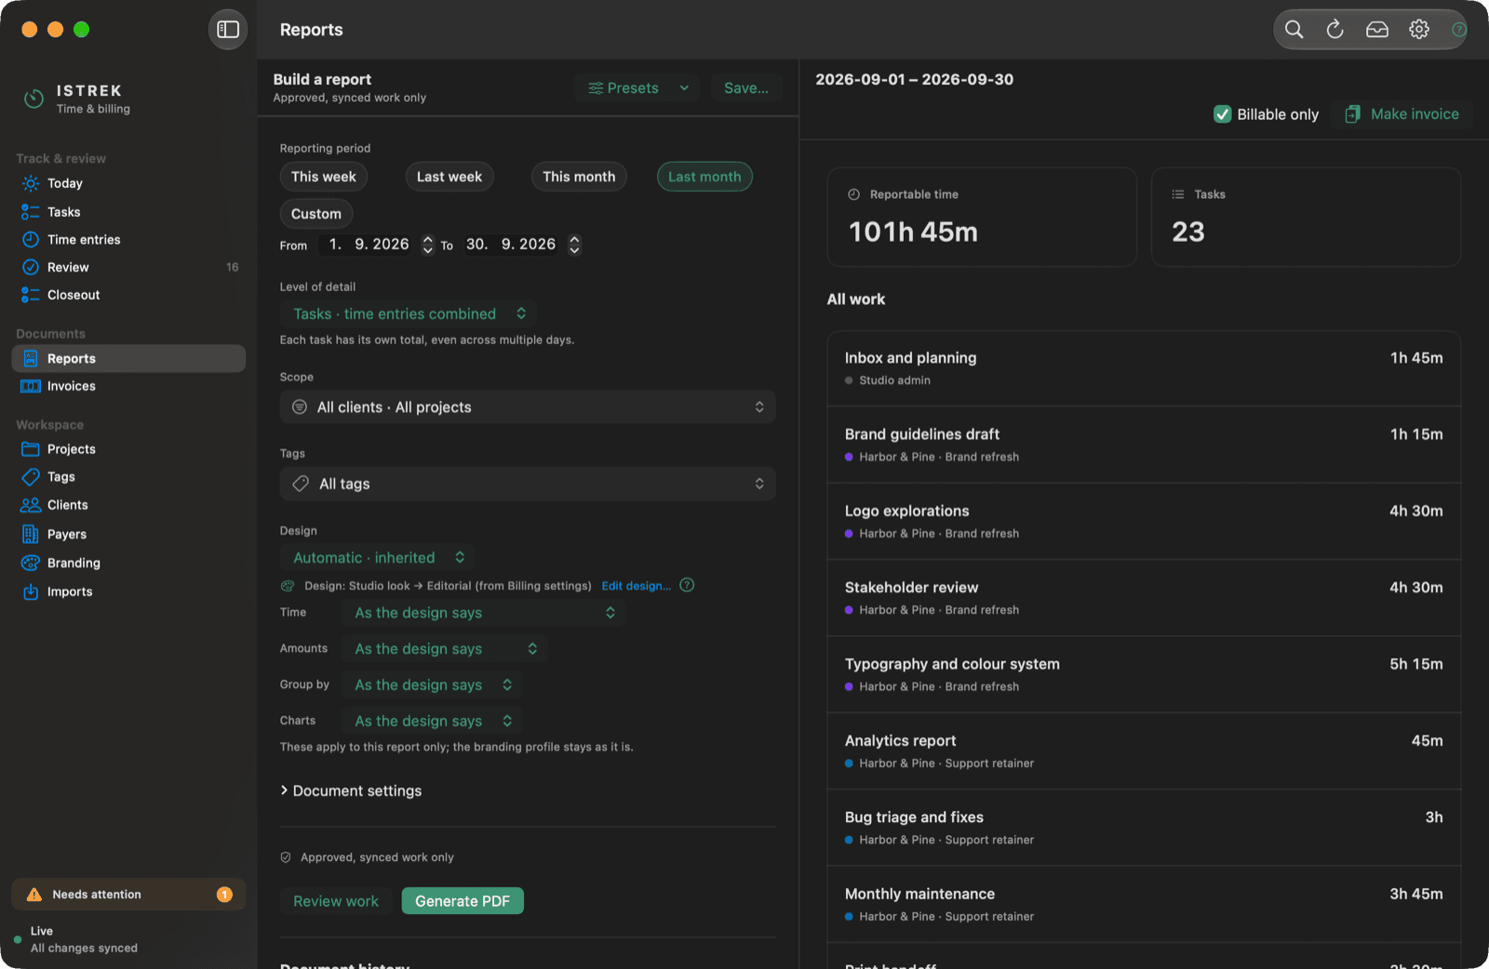Click the Clients people icon
The image size is (1489, 969).
[x=31, y=505]
